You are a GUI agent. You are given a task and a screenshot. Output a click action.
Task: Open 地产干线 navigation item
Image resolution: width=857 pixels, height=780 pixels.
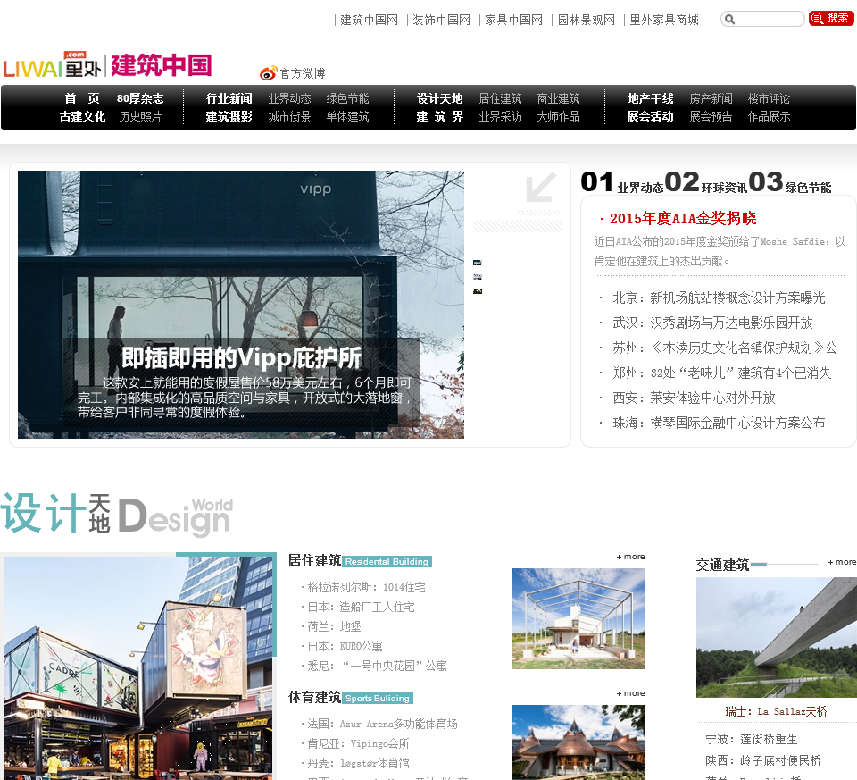pyautogui.click(x=651, y=98)
